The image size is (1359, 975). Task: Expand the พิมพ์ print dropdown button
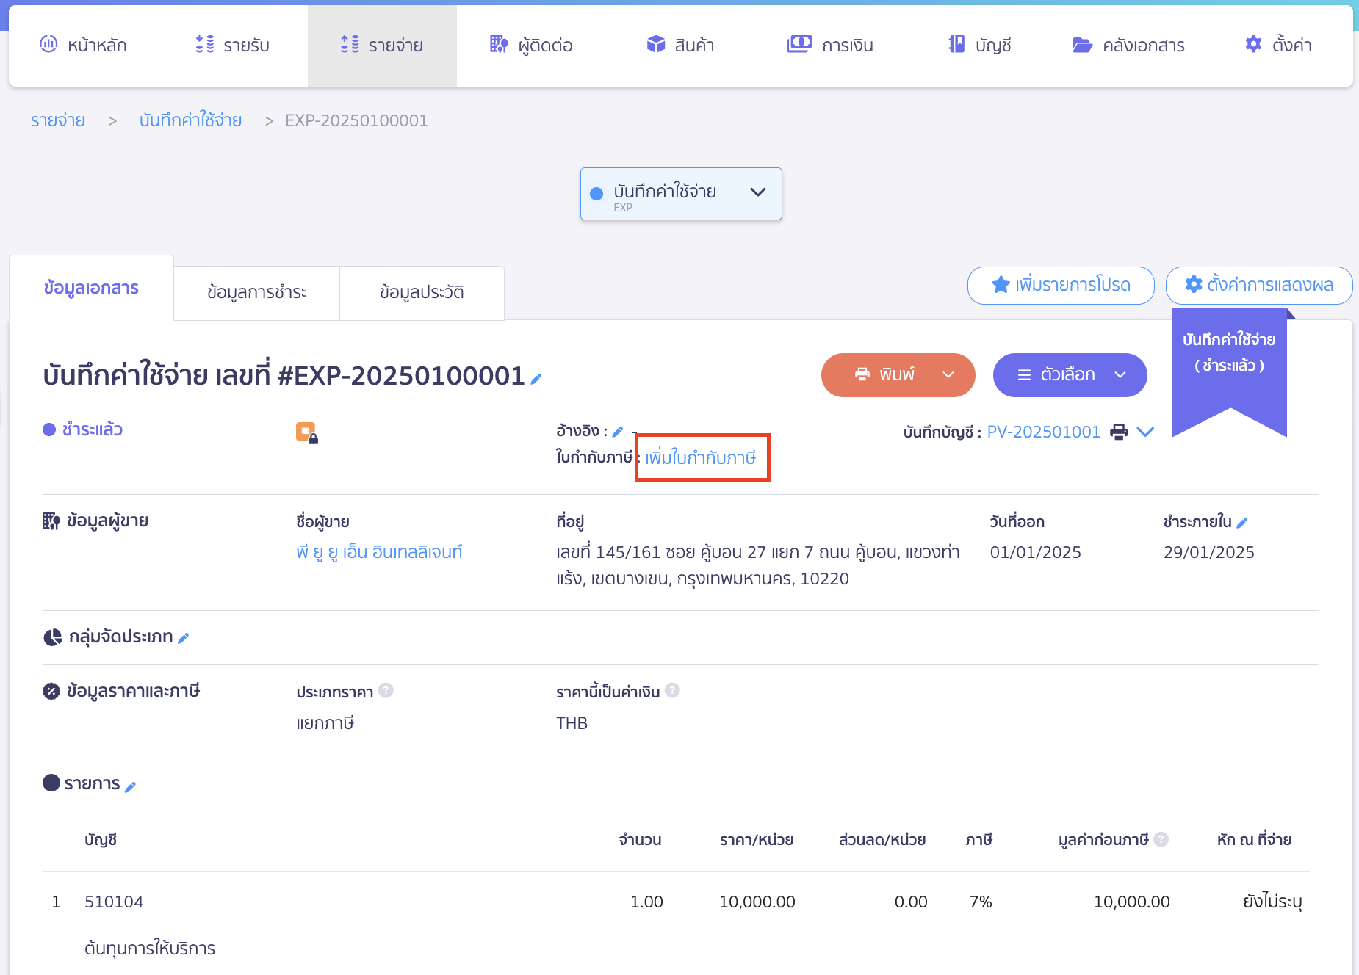pyautogui.click(x=948, y=375)
